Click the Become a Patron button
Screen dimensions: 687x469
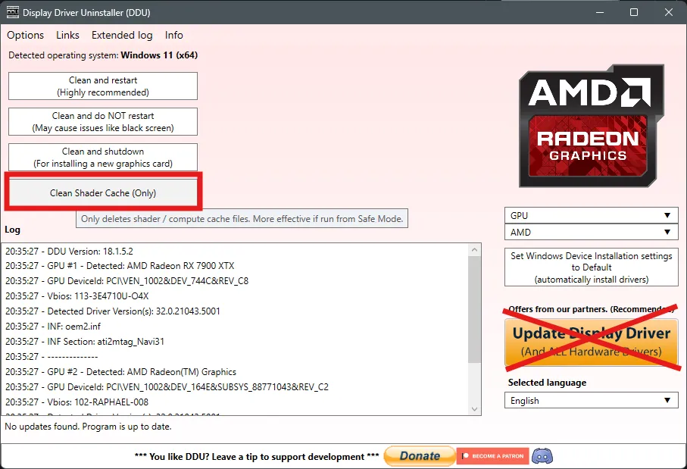(x=493, y=456)
